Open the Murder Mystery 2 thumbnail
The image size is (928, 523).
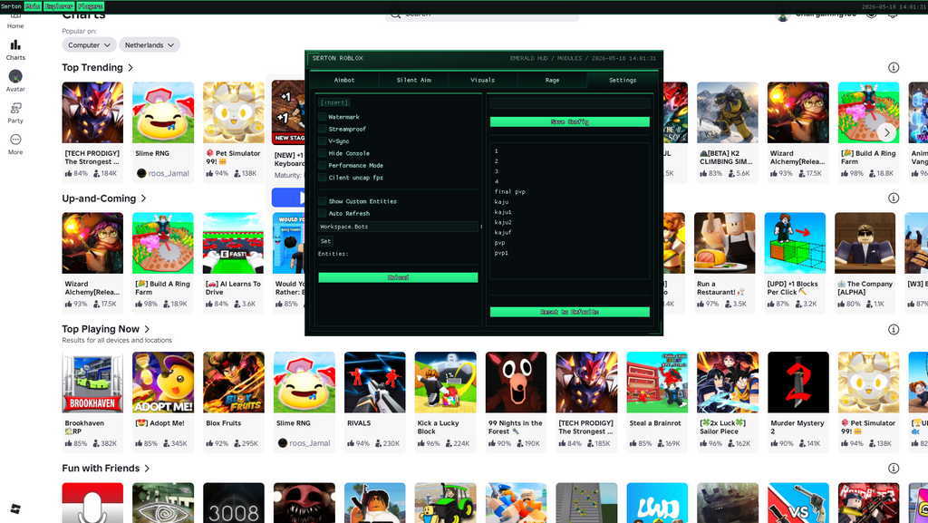(798, 383)
